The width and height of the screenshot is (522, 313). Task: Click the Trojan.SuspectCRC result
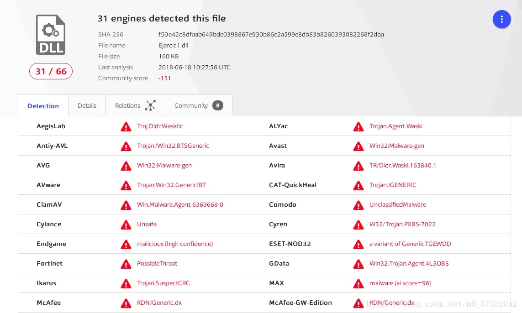(163, 283)
